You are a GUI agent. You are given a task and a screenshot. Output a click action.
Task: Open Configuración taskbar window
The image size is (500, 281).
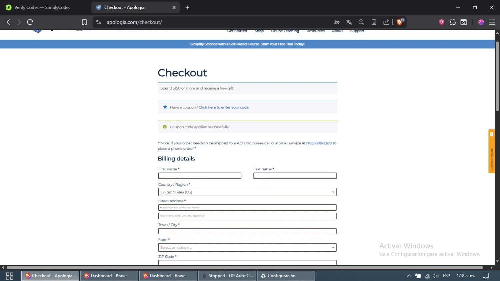click(x=286, y=276)
